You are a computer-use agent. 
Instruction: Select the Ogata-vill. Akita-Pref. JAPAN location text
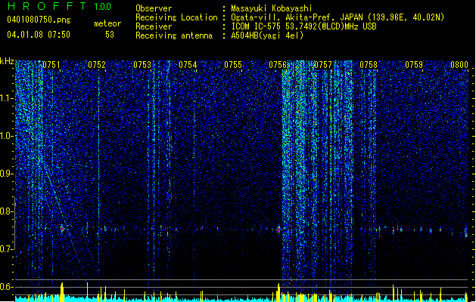coord(338,17)
